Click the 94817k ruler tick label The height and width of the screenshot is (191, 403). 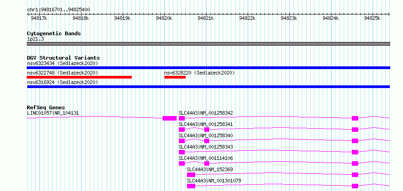[39, 19]
